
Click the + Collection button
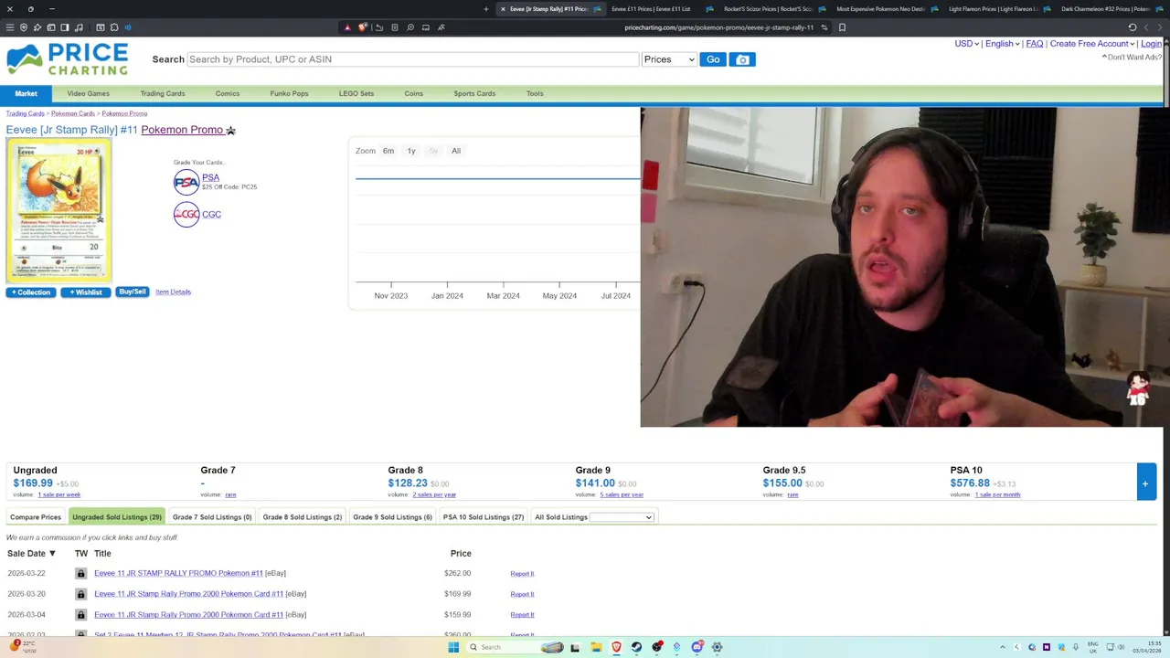[x=31, y=292]
